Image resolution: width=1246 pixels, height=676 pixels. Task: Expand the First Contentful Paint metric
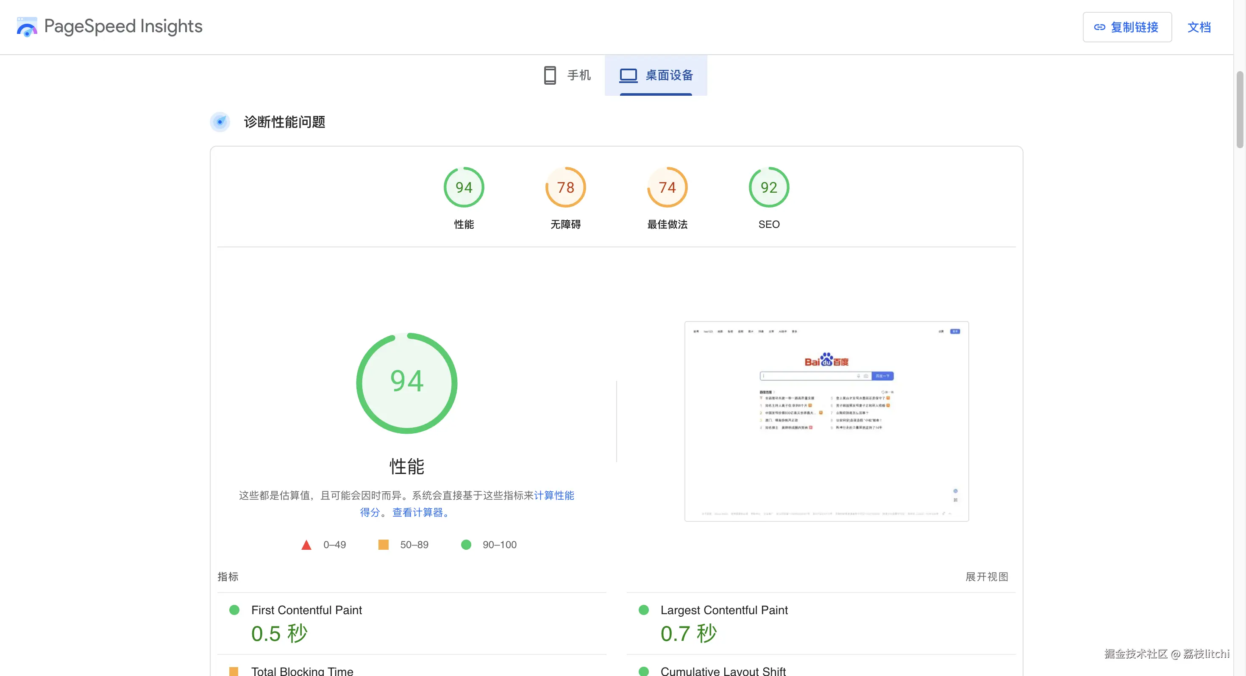coord(306,610)
